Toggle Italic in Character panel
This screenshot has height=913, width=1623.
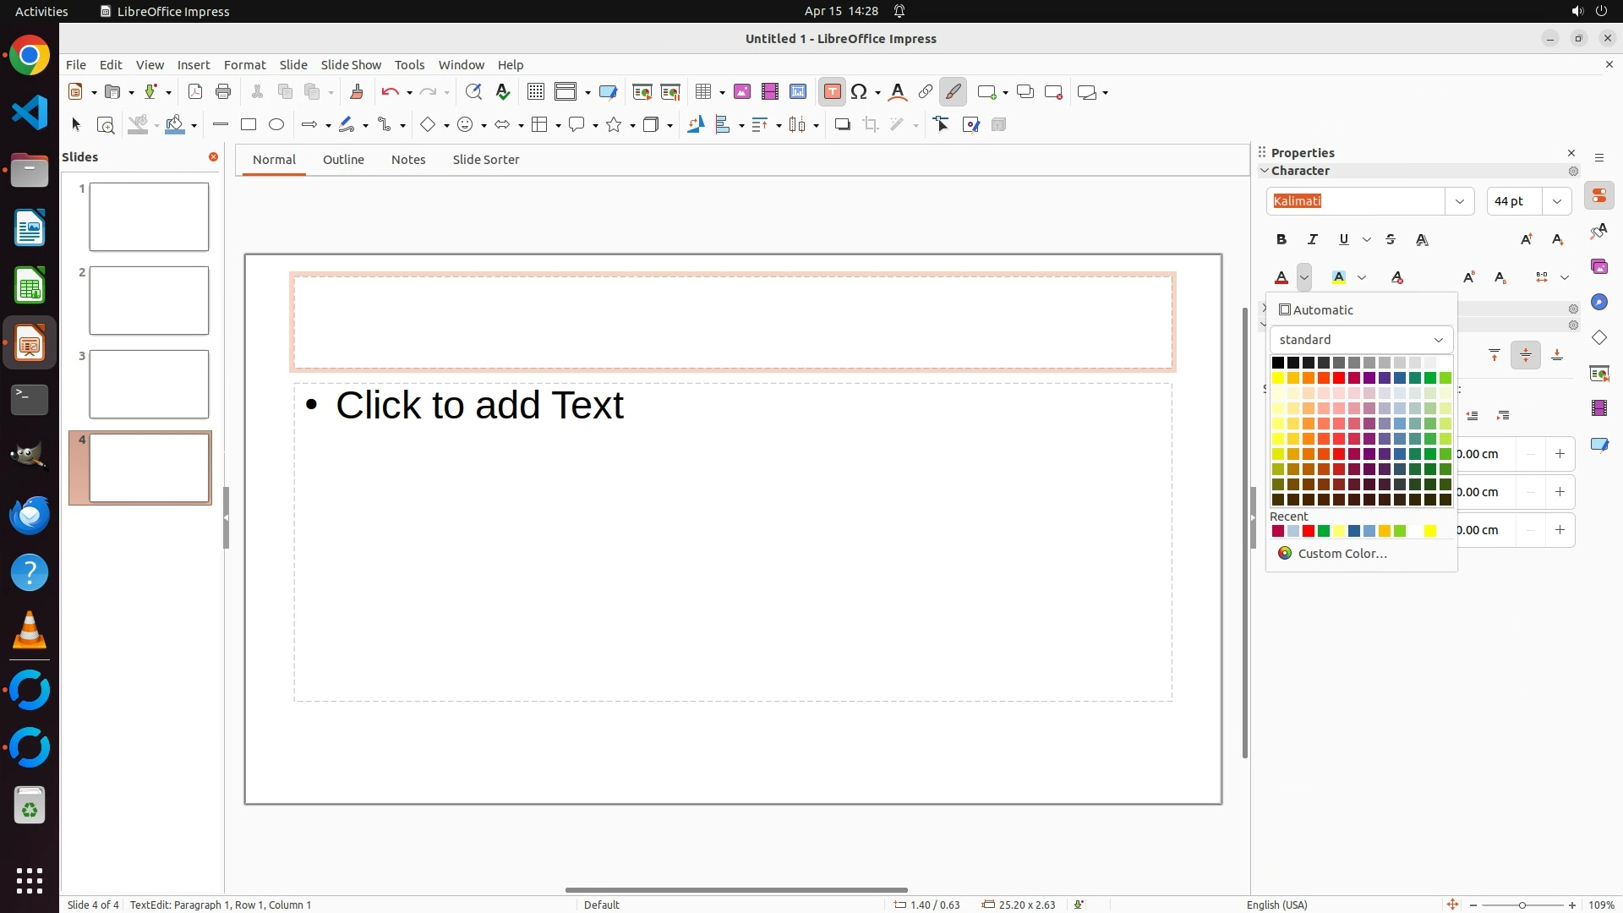point(1313,240)
